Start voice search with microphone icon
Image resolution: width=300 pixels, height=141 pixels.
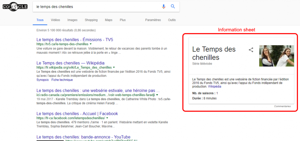(x=163, y=7)
